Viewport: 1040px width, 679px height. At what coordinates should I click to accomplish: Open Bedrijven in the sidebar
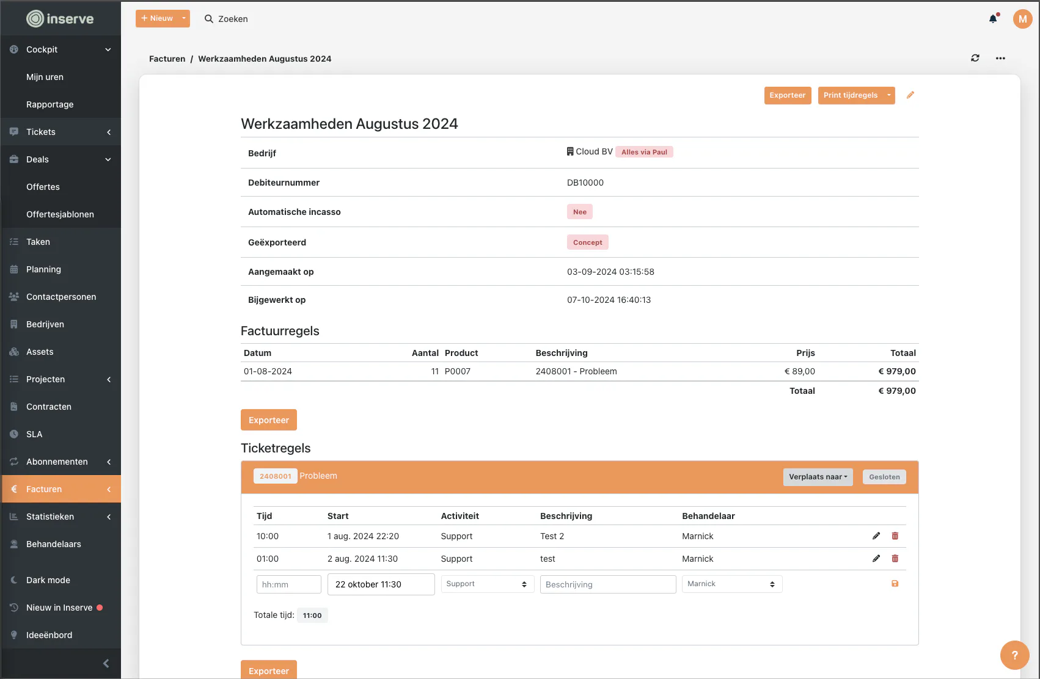pos(60,324)
